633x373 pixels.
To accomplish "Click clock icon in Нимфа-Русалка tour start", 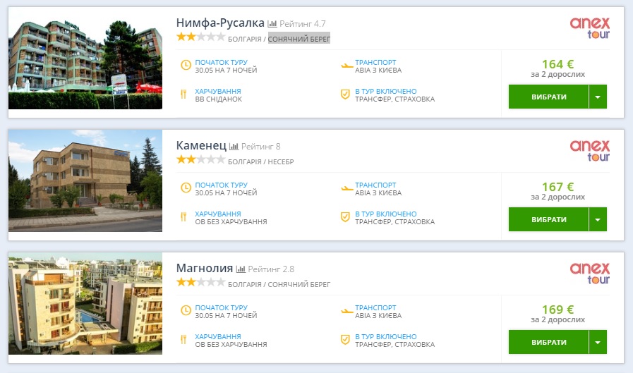I will (x=186, y=65).
